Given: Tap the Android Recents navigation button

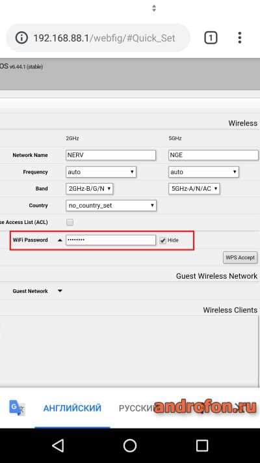Looking at the screenshot, I should tap(202, 445).
